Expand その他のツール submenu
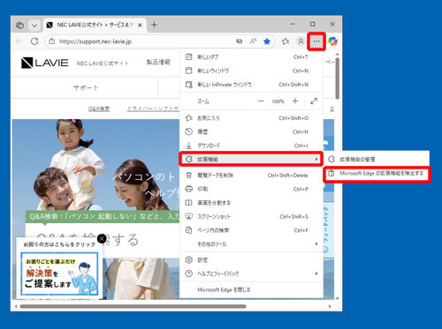The width and height of the screenshot is (442, 329). coord(251,244)
